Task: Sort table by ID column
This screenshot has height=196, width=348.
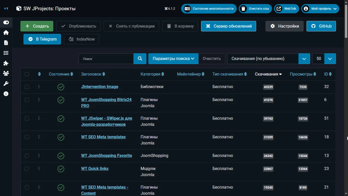Action: coord(328,74)
